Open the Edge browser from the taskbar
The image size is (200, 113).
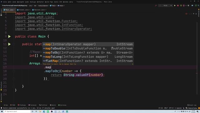[x=44, y=111]
